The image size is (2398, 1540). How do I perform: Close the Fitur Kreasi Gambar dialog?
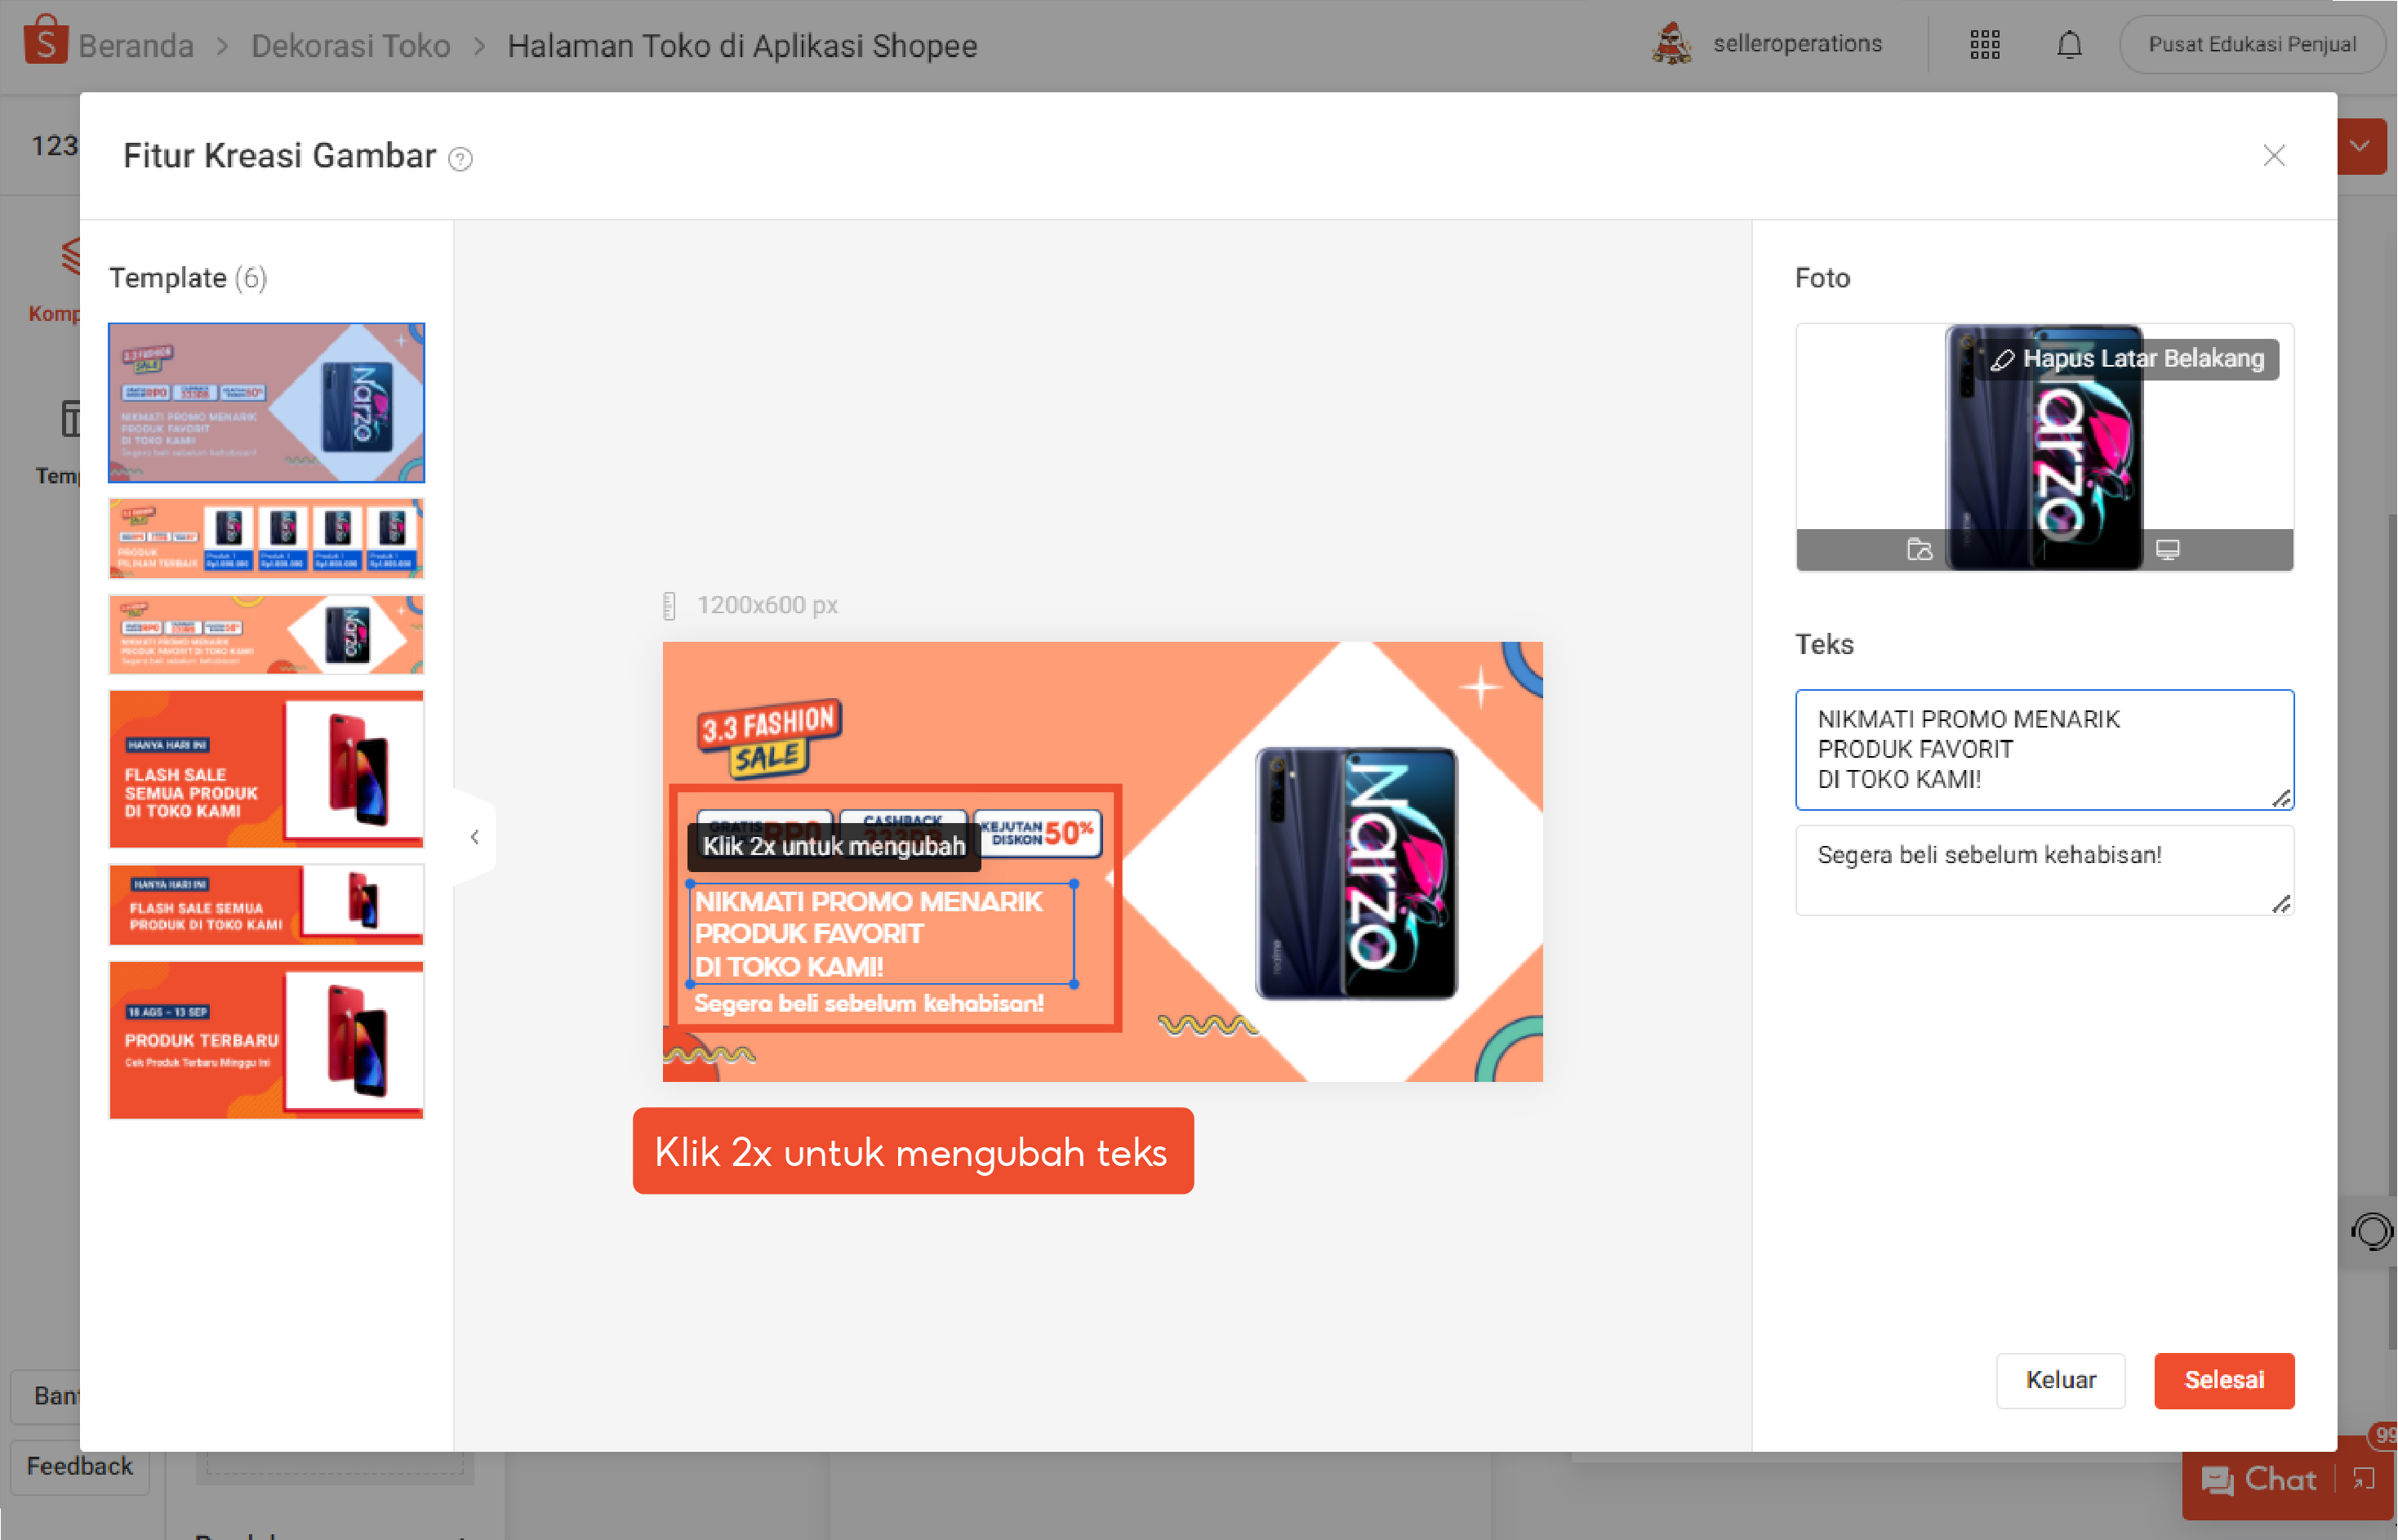click(x=2273, y=156)
